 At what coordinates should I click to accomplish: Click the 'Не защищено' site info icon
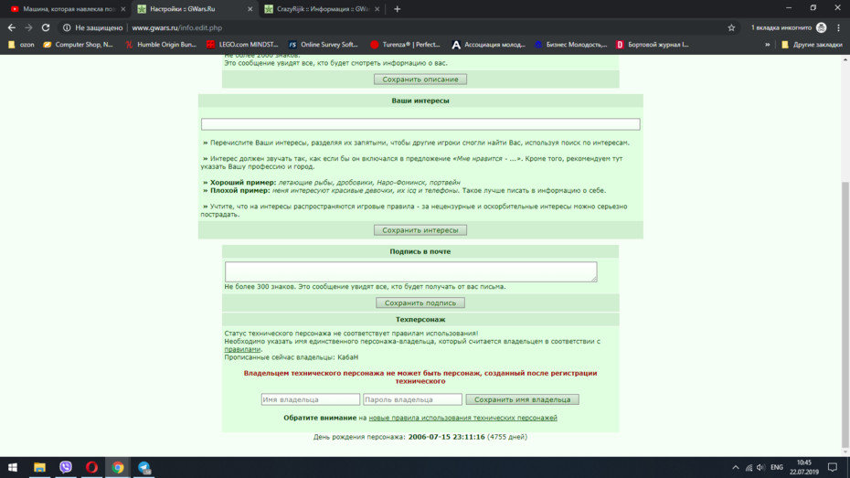pyautogui.click(x=67, y=27)
